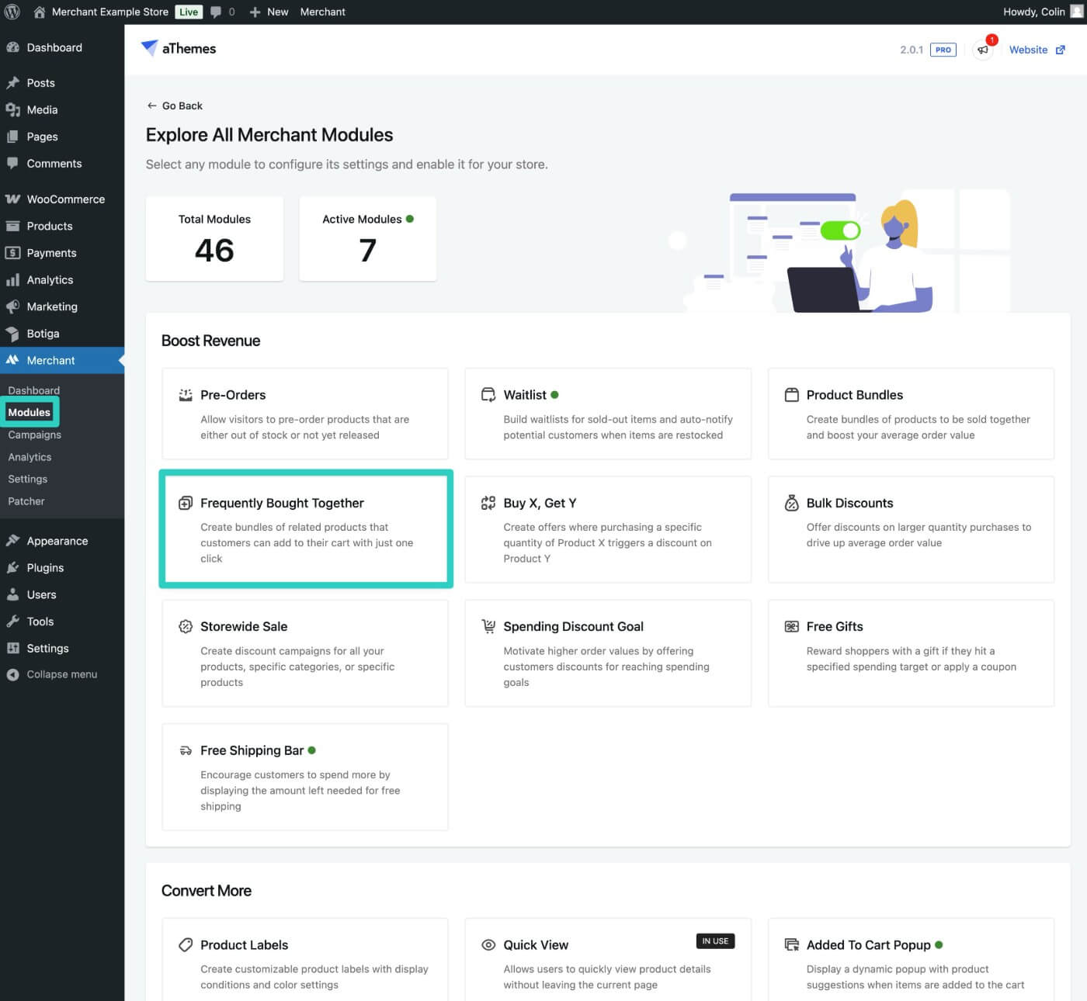1087x1001 pixels.
Task: Select the Merchant sidebar menu
Action: [x=62, y=360]
